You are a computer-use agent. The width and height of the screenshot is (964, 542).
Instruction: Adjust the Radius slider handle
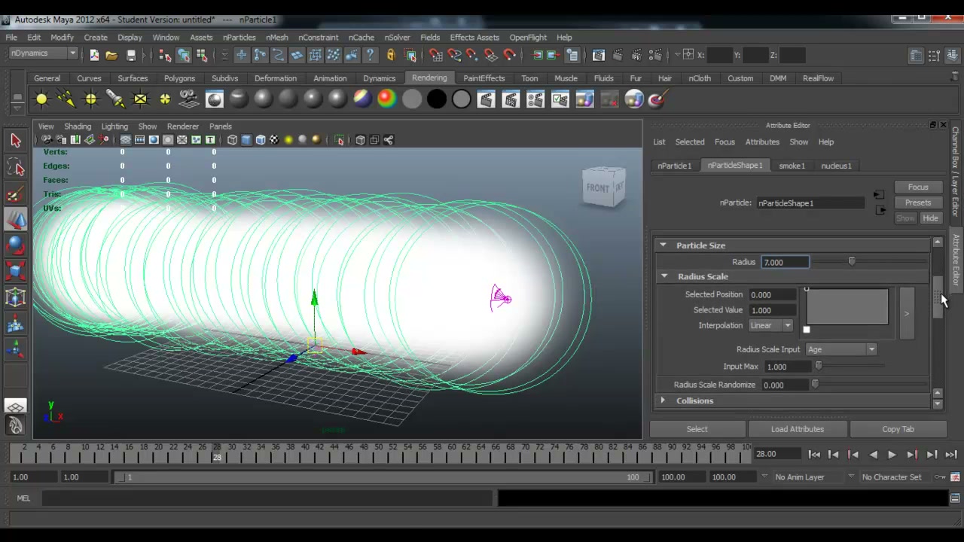pos(852,262)
